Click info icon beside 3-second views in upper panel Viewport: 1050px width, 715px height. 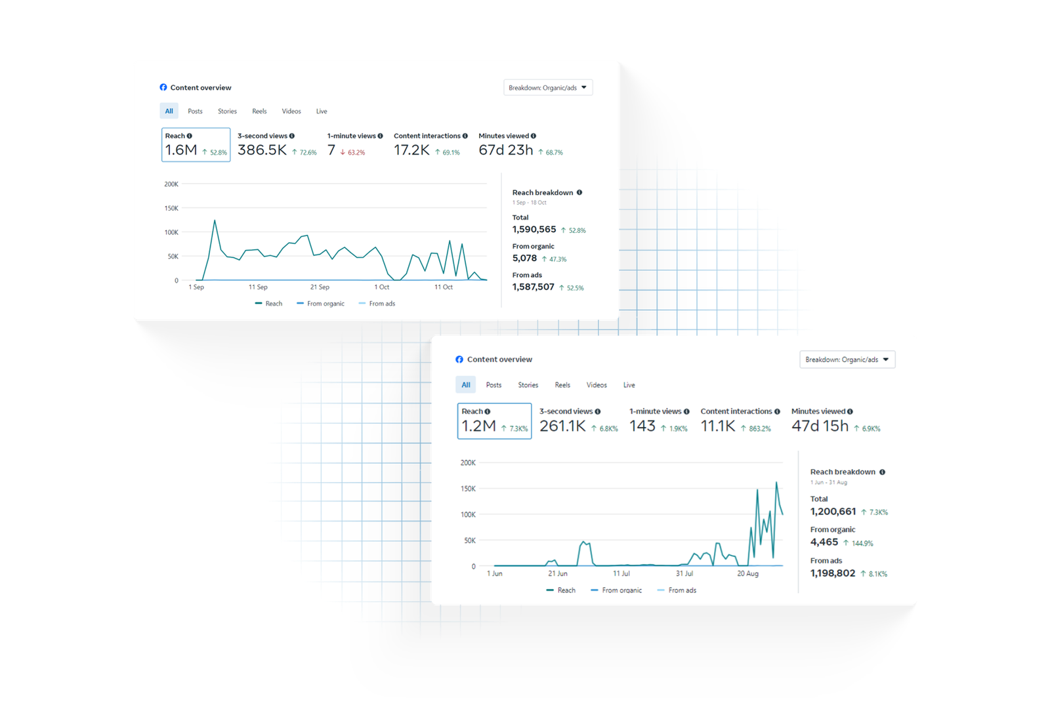[292, 136]
